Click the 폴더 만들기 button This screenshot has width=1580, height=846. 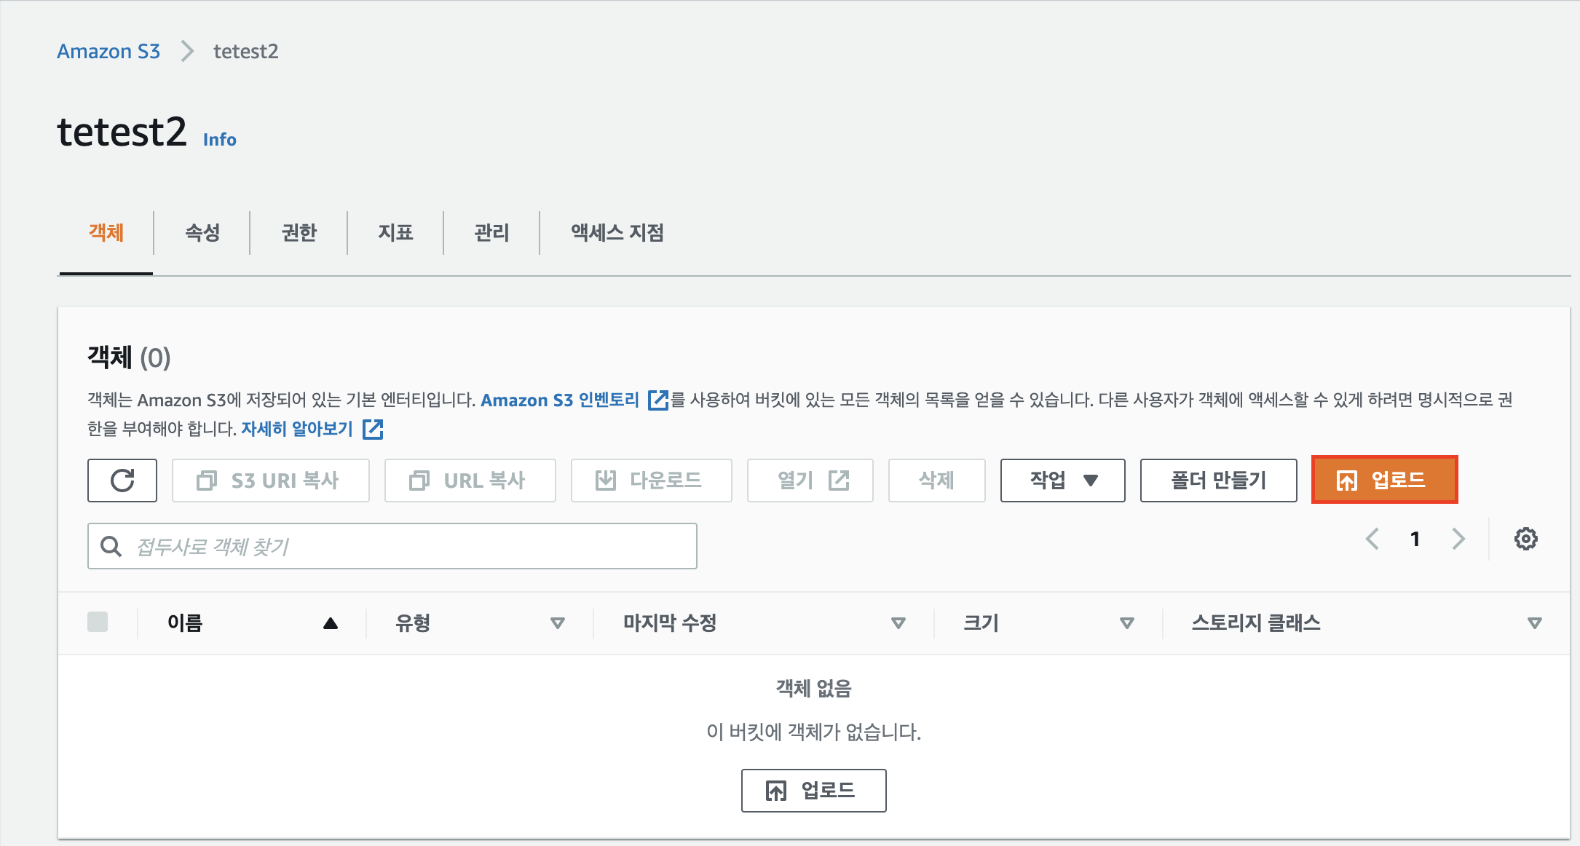click(x=1218, y=481)
